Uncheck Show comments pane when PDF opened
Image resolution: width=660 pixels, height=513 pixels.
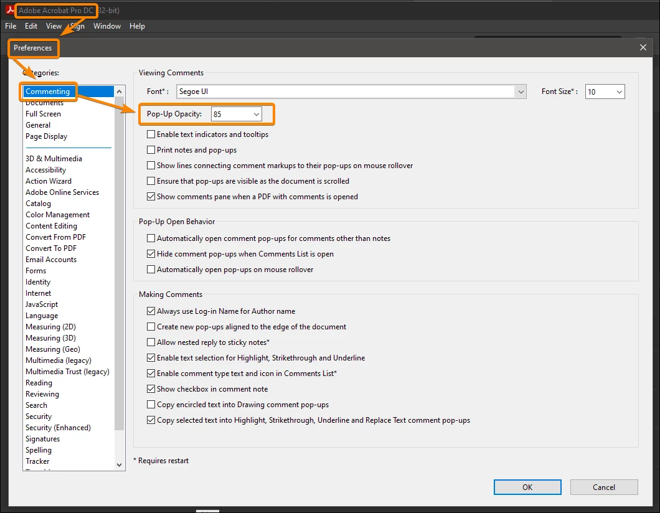(x=151, y=197)
